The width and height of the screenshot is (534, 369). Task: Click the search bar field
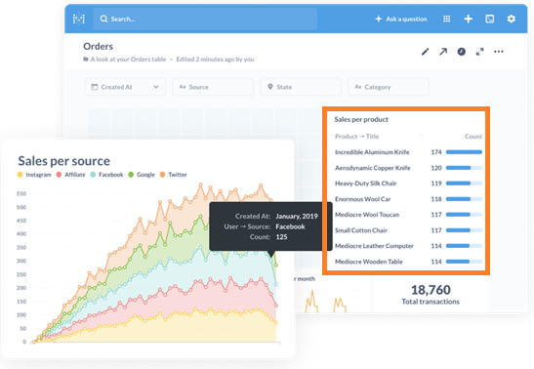[x=205, y=19]
